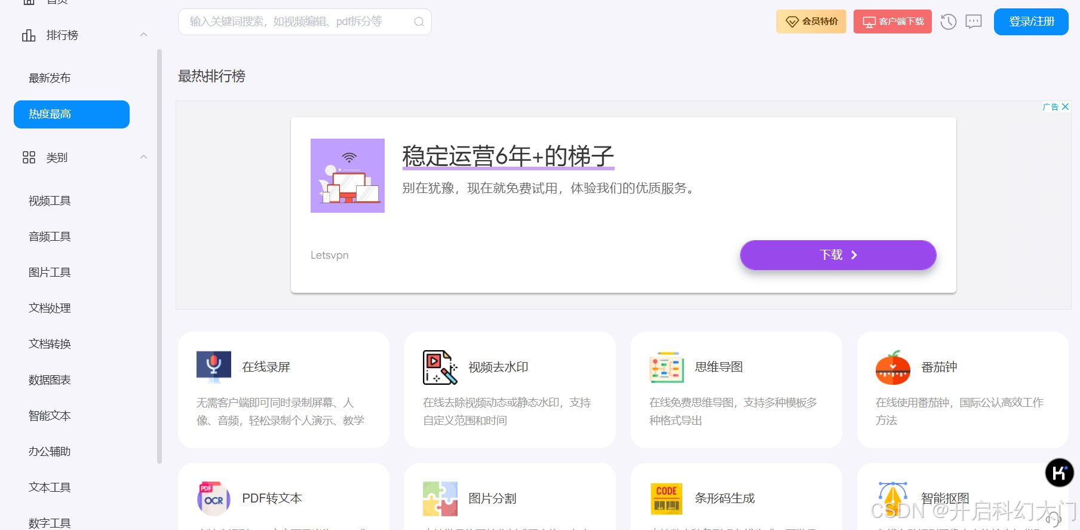This screenshot has height=530, width=1080.
Task: Open the 图片分割 puzzle icon
Action: point(440,498)
